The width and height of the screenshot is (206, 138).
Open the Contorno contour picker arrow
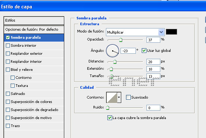click(119, 97)
